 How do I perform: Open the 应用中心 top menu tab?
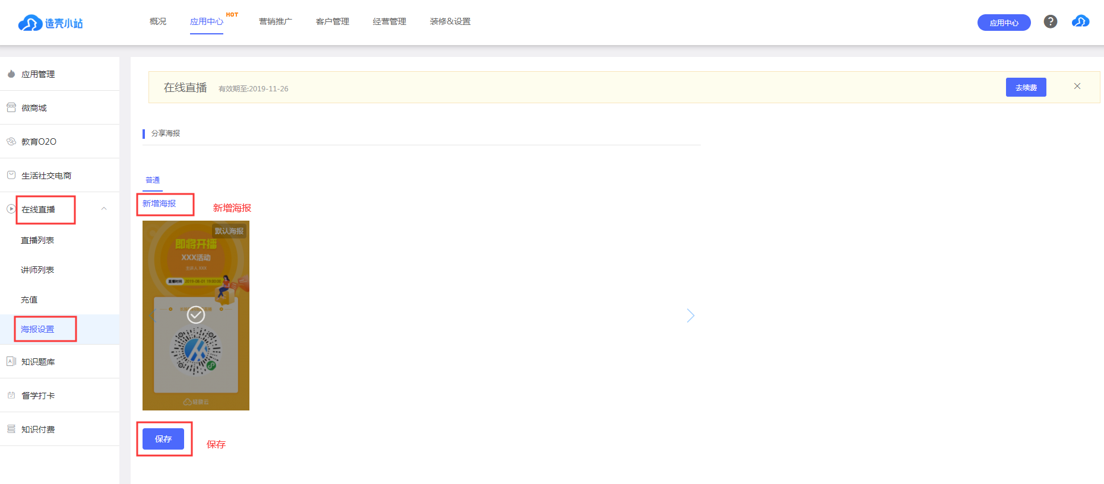click(207, 21)
